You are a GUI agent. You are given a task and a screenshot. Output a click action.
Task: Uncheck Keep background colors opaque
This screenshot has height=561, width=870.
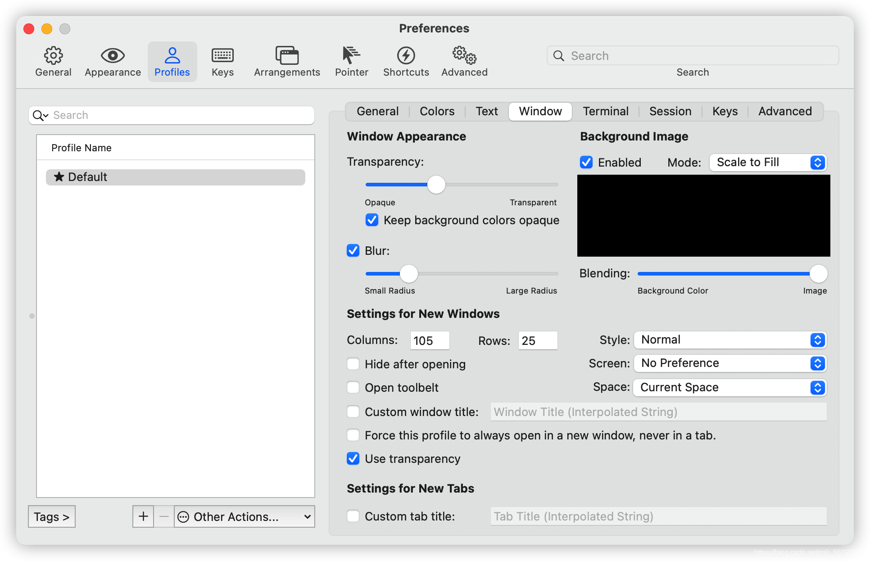(x=372, y=220)
